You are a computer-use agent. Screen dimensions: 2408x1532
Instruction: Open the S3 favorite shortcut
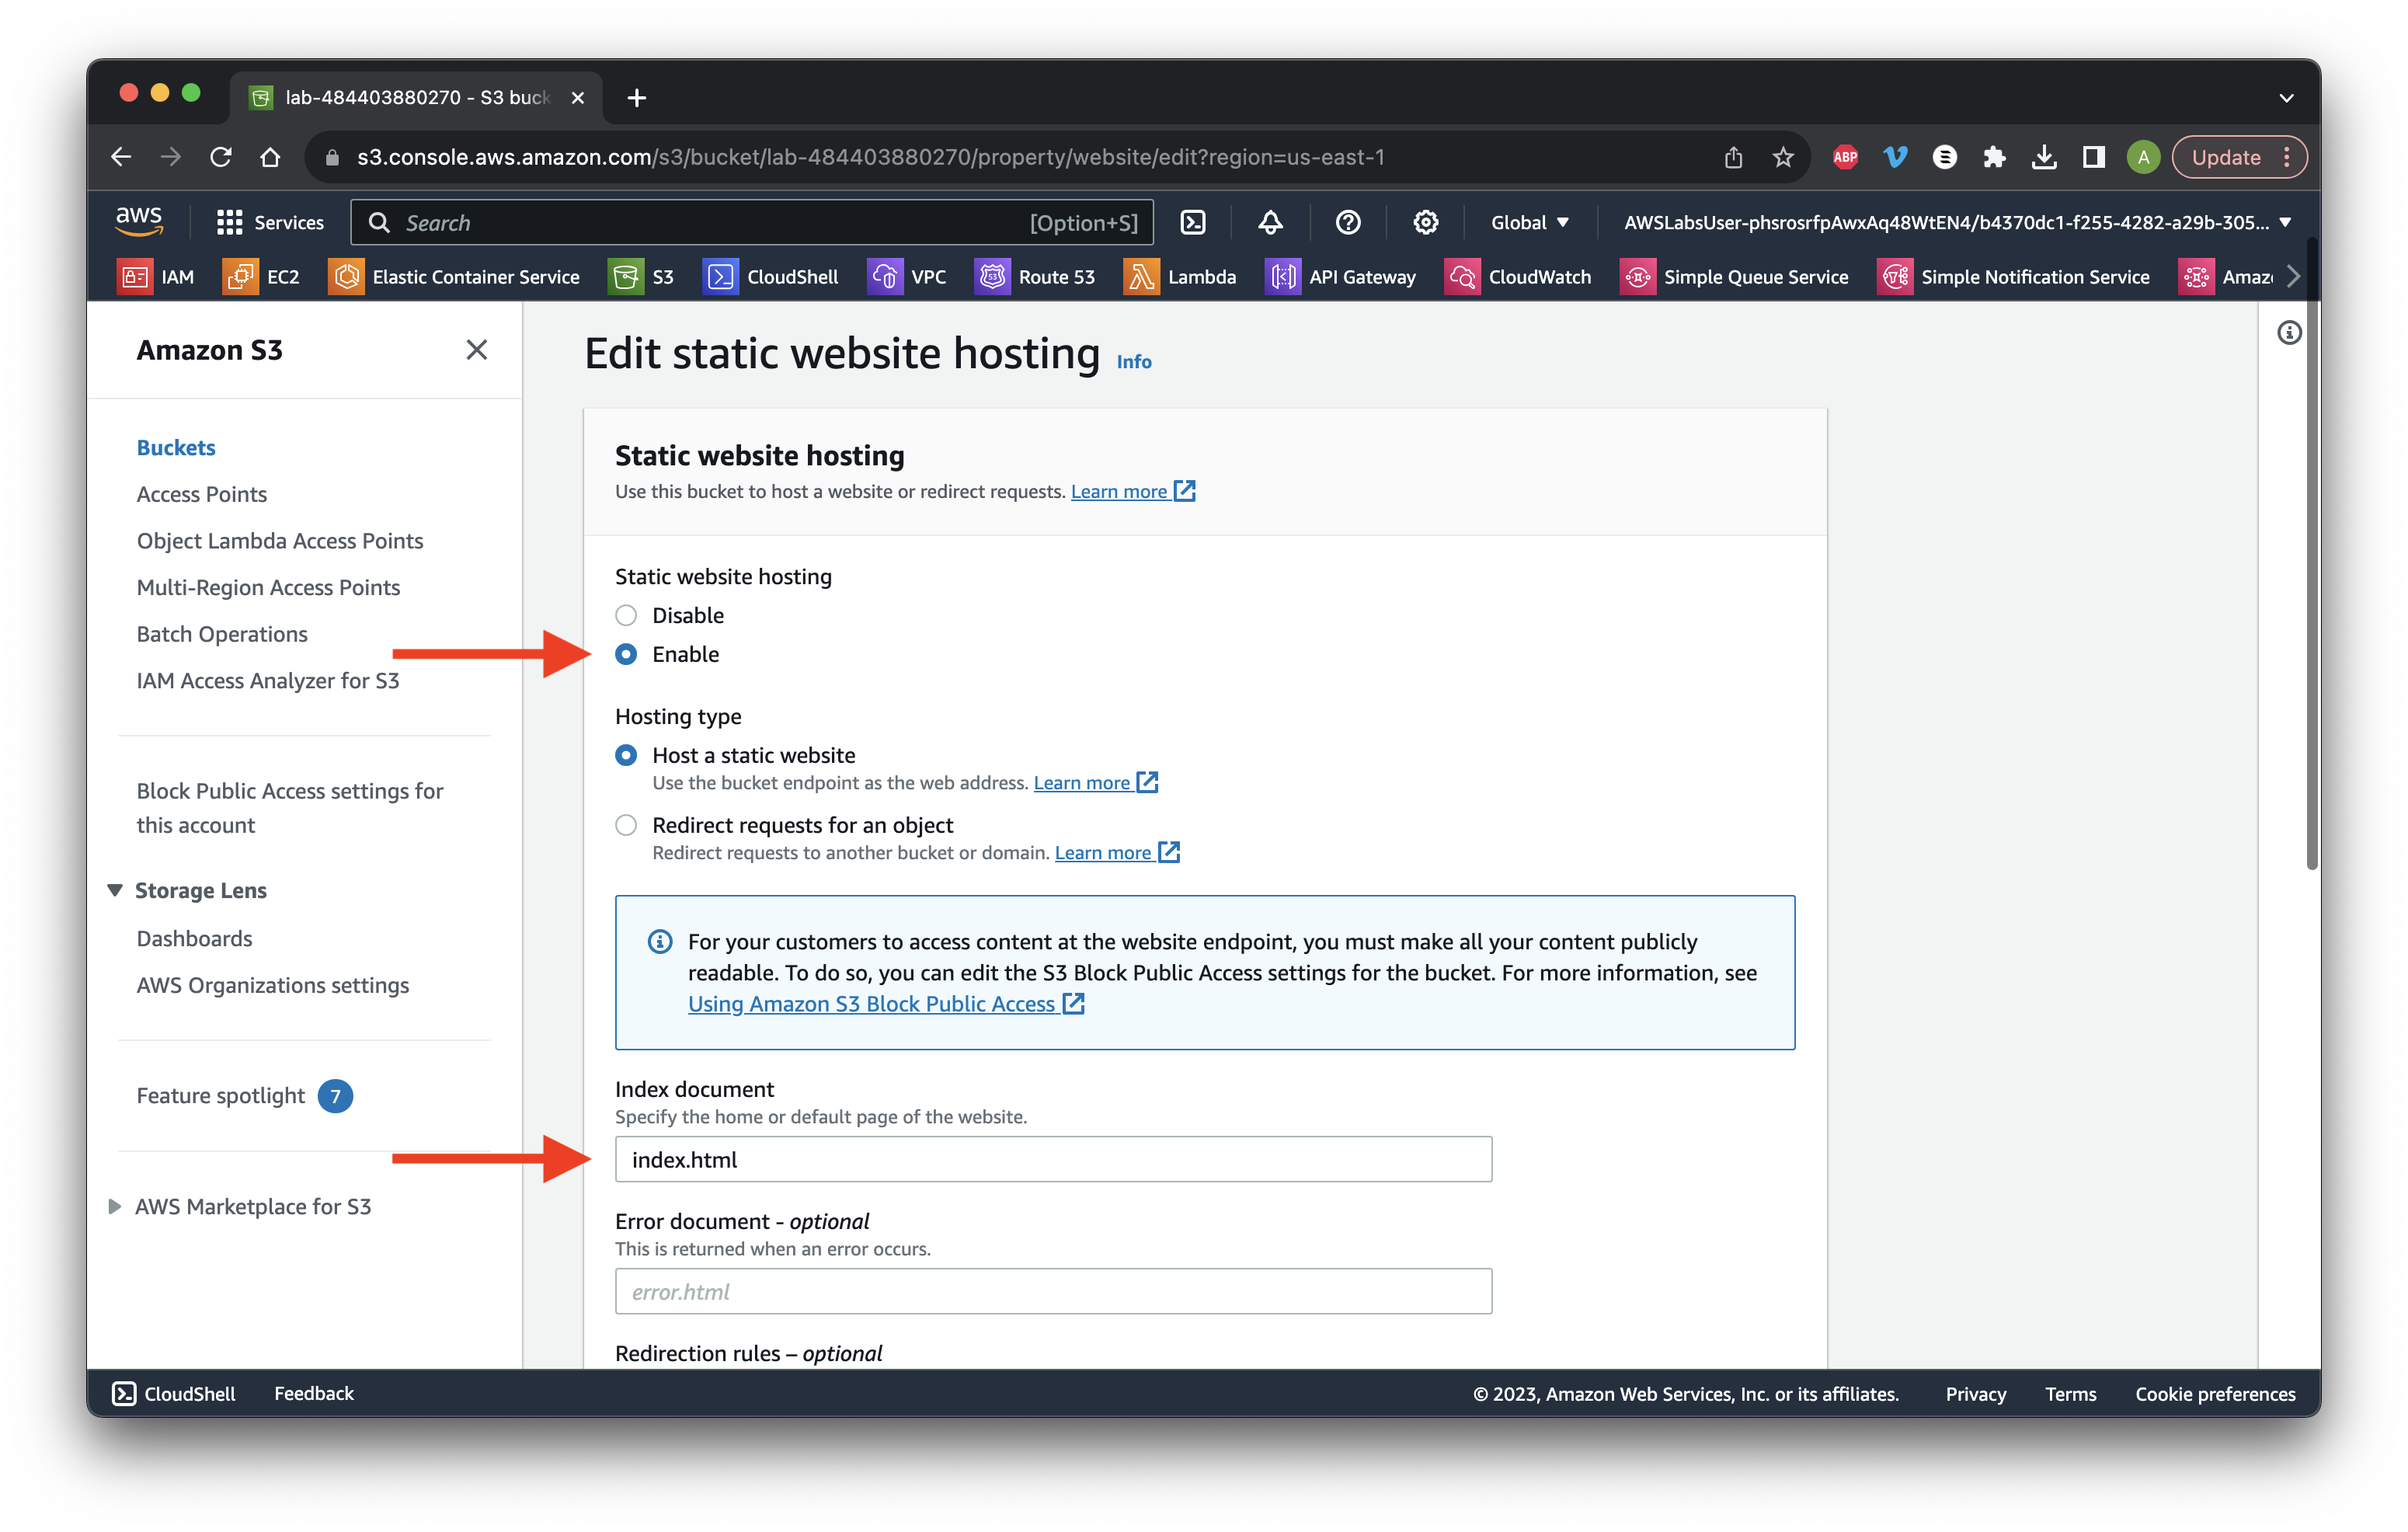[641, 277]
